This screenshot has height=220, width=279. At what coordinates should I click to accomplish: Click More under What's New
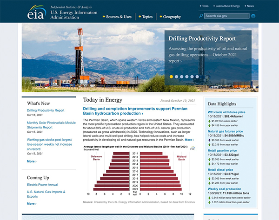tap(32, 162)
